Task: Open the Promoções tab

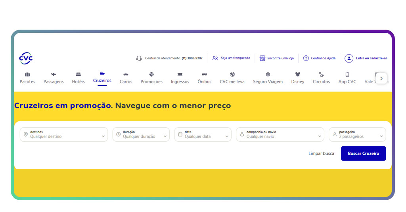Action: 151,81
